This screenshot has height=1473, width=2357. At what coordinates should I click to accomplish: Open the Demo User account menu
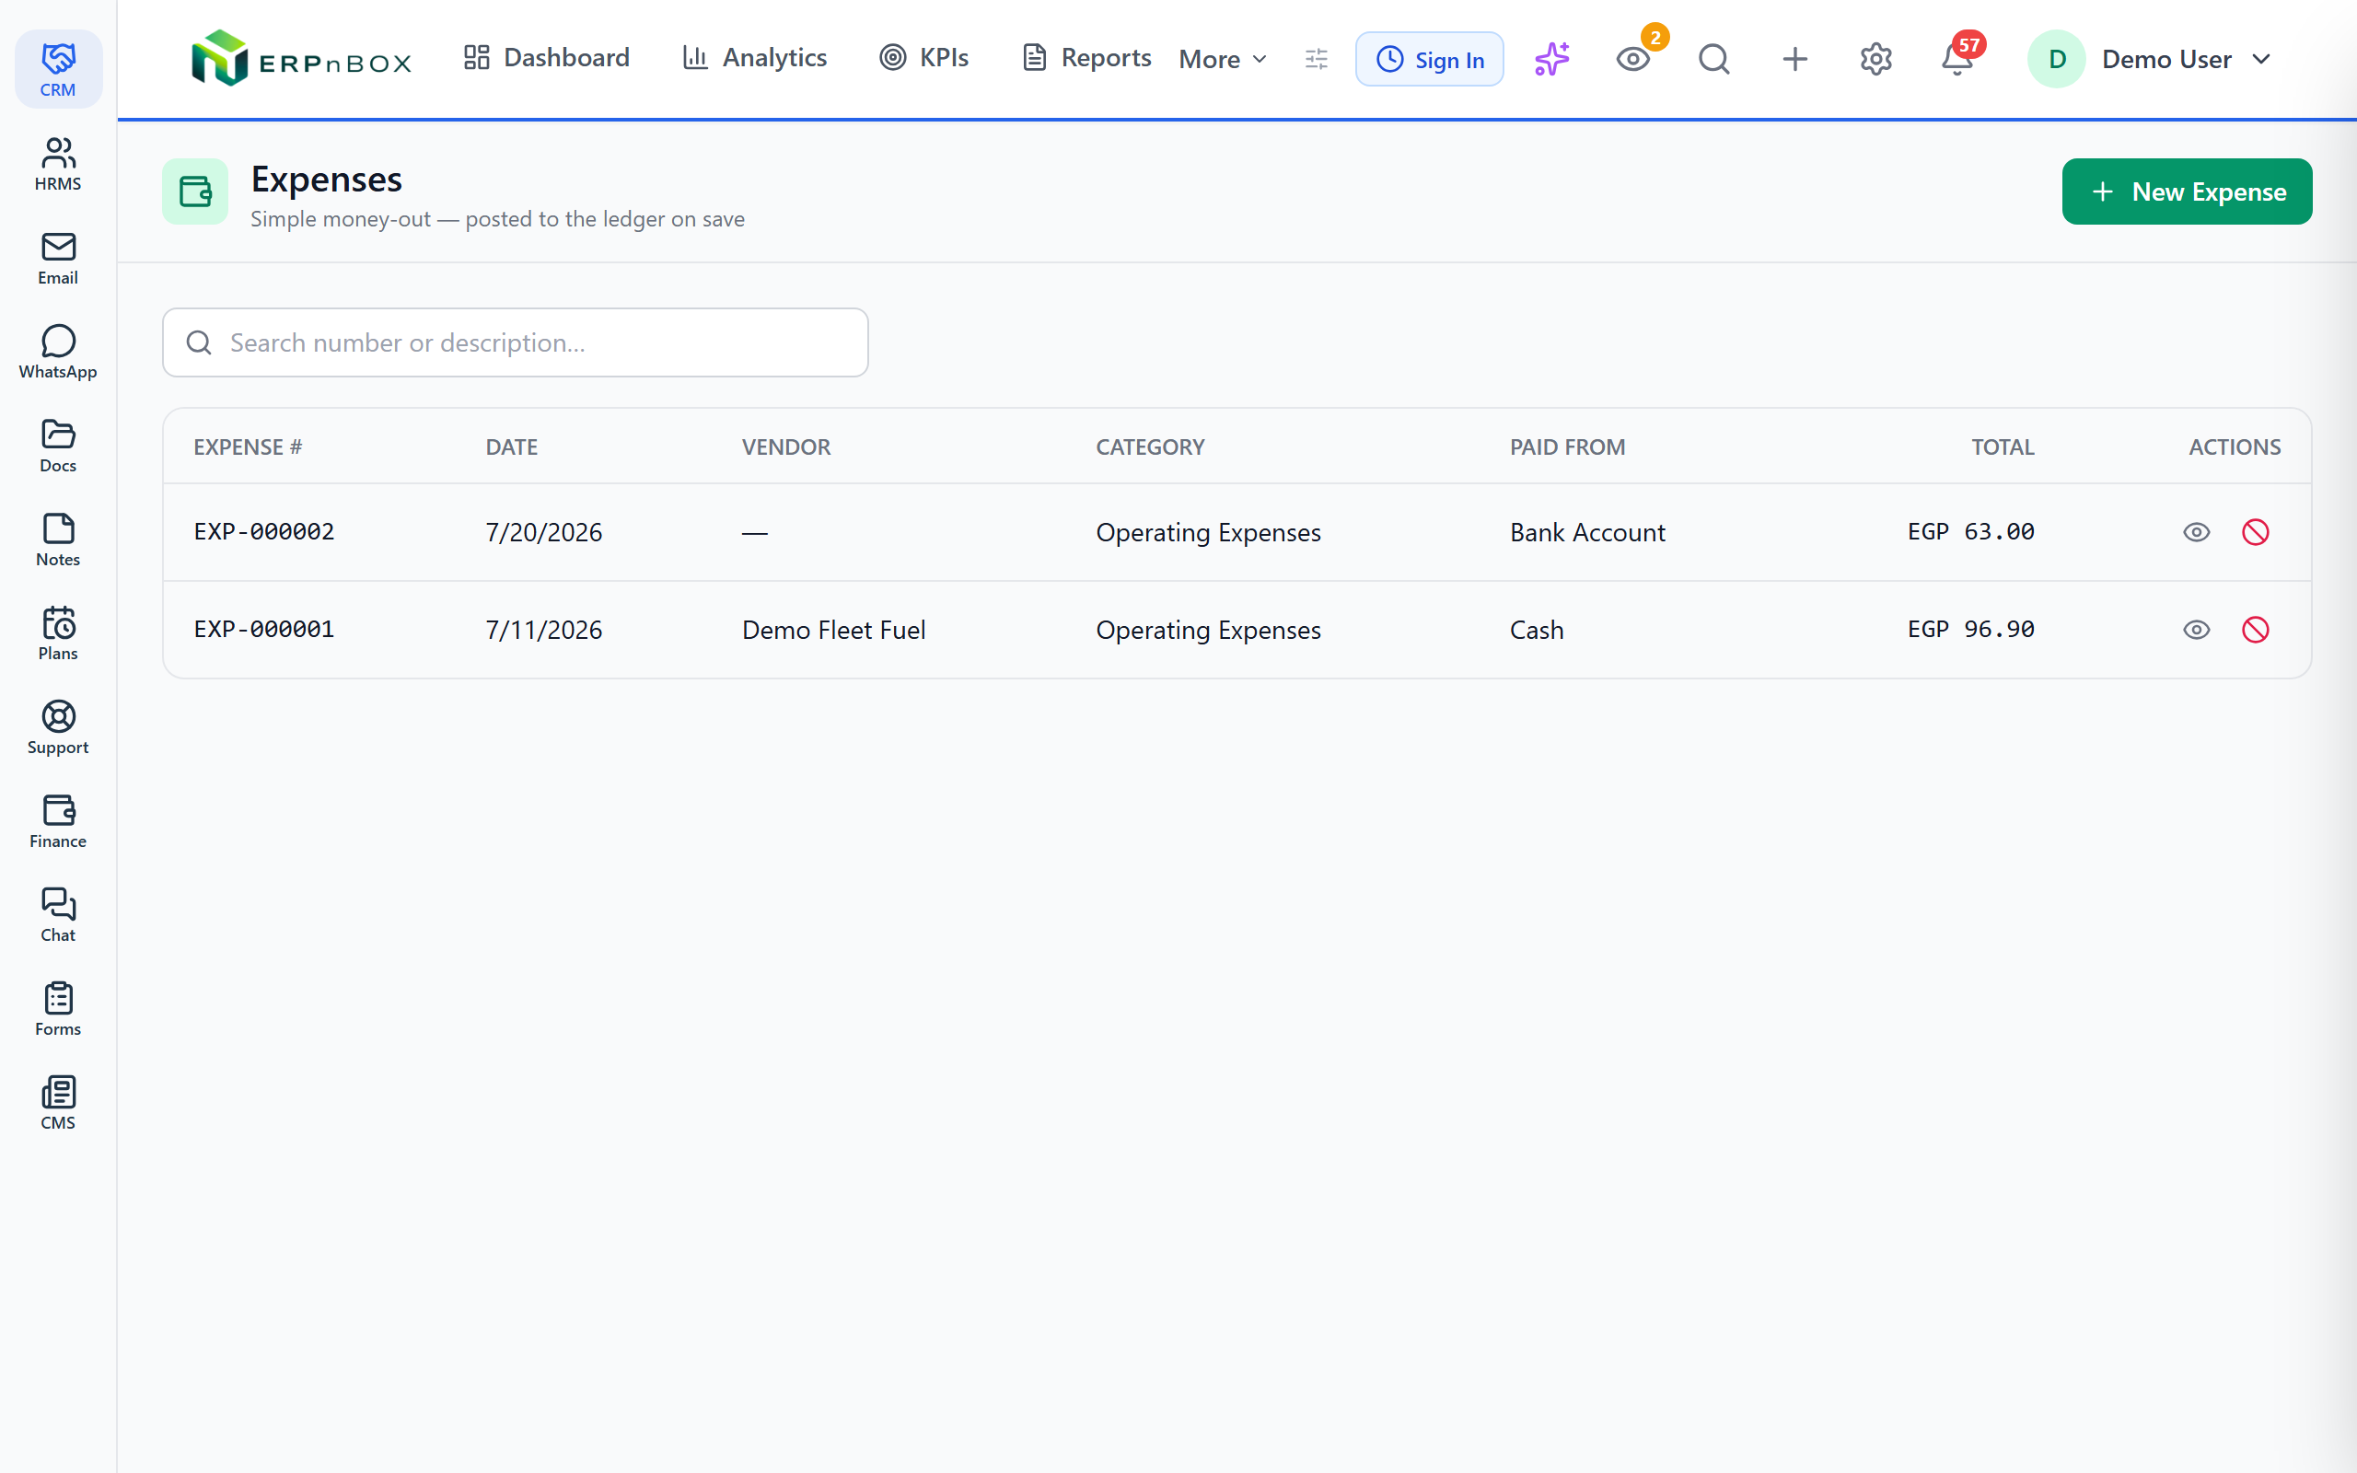click(x=2151, y=60)
